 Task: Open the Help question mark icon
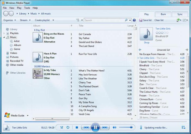pyautogui.click(x=134, y=20)
